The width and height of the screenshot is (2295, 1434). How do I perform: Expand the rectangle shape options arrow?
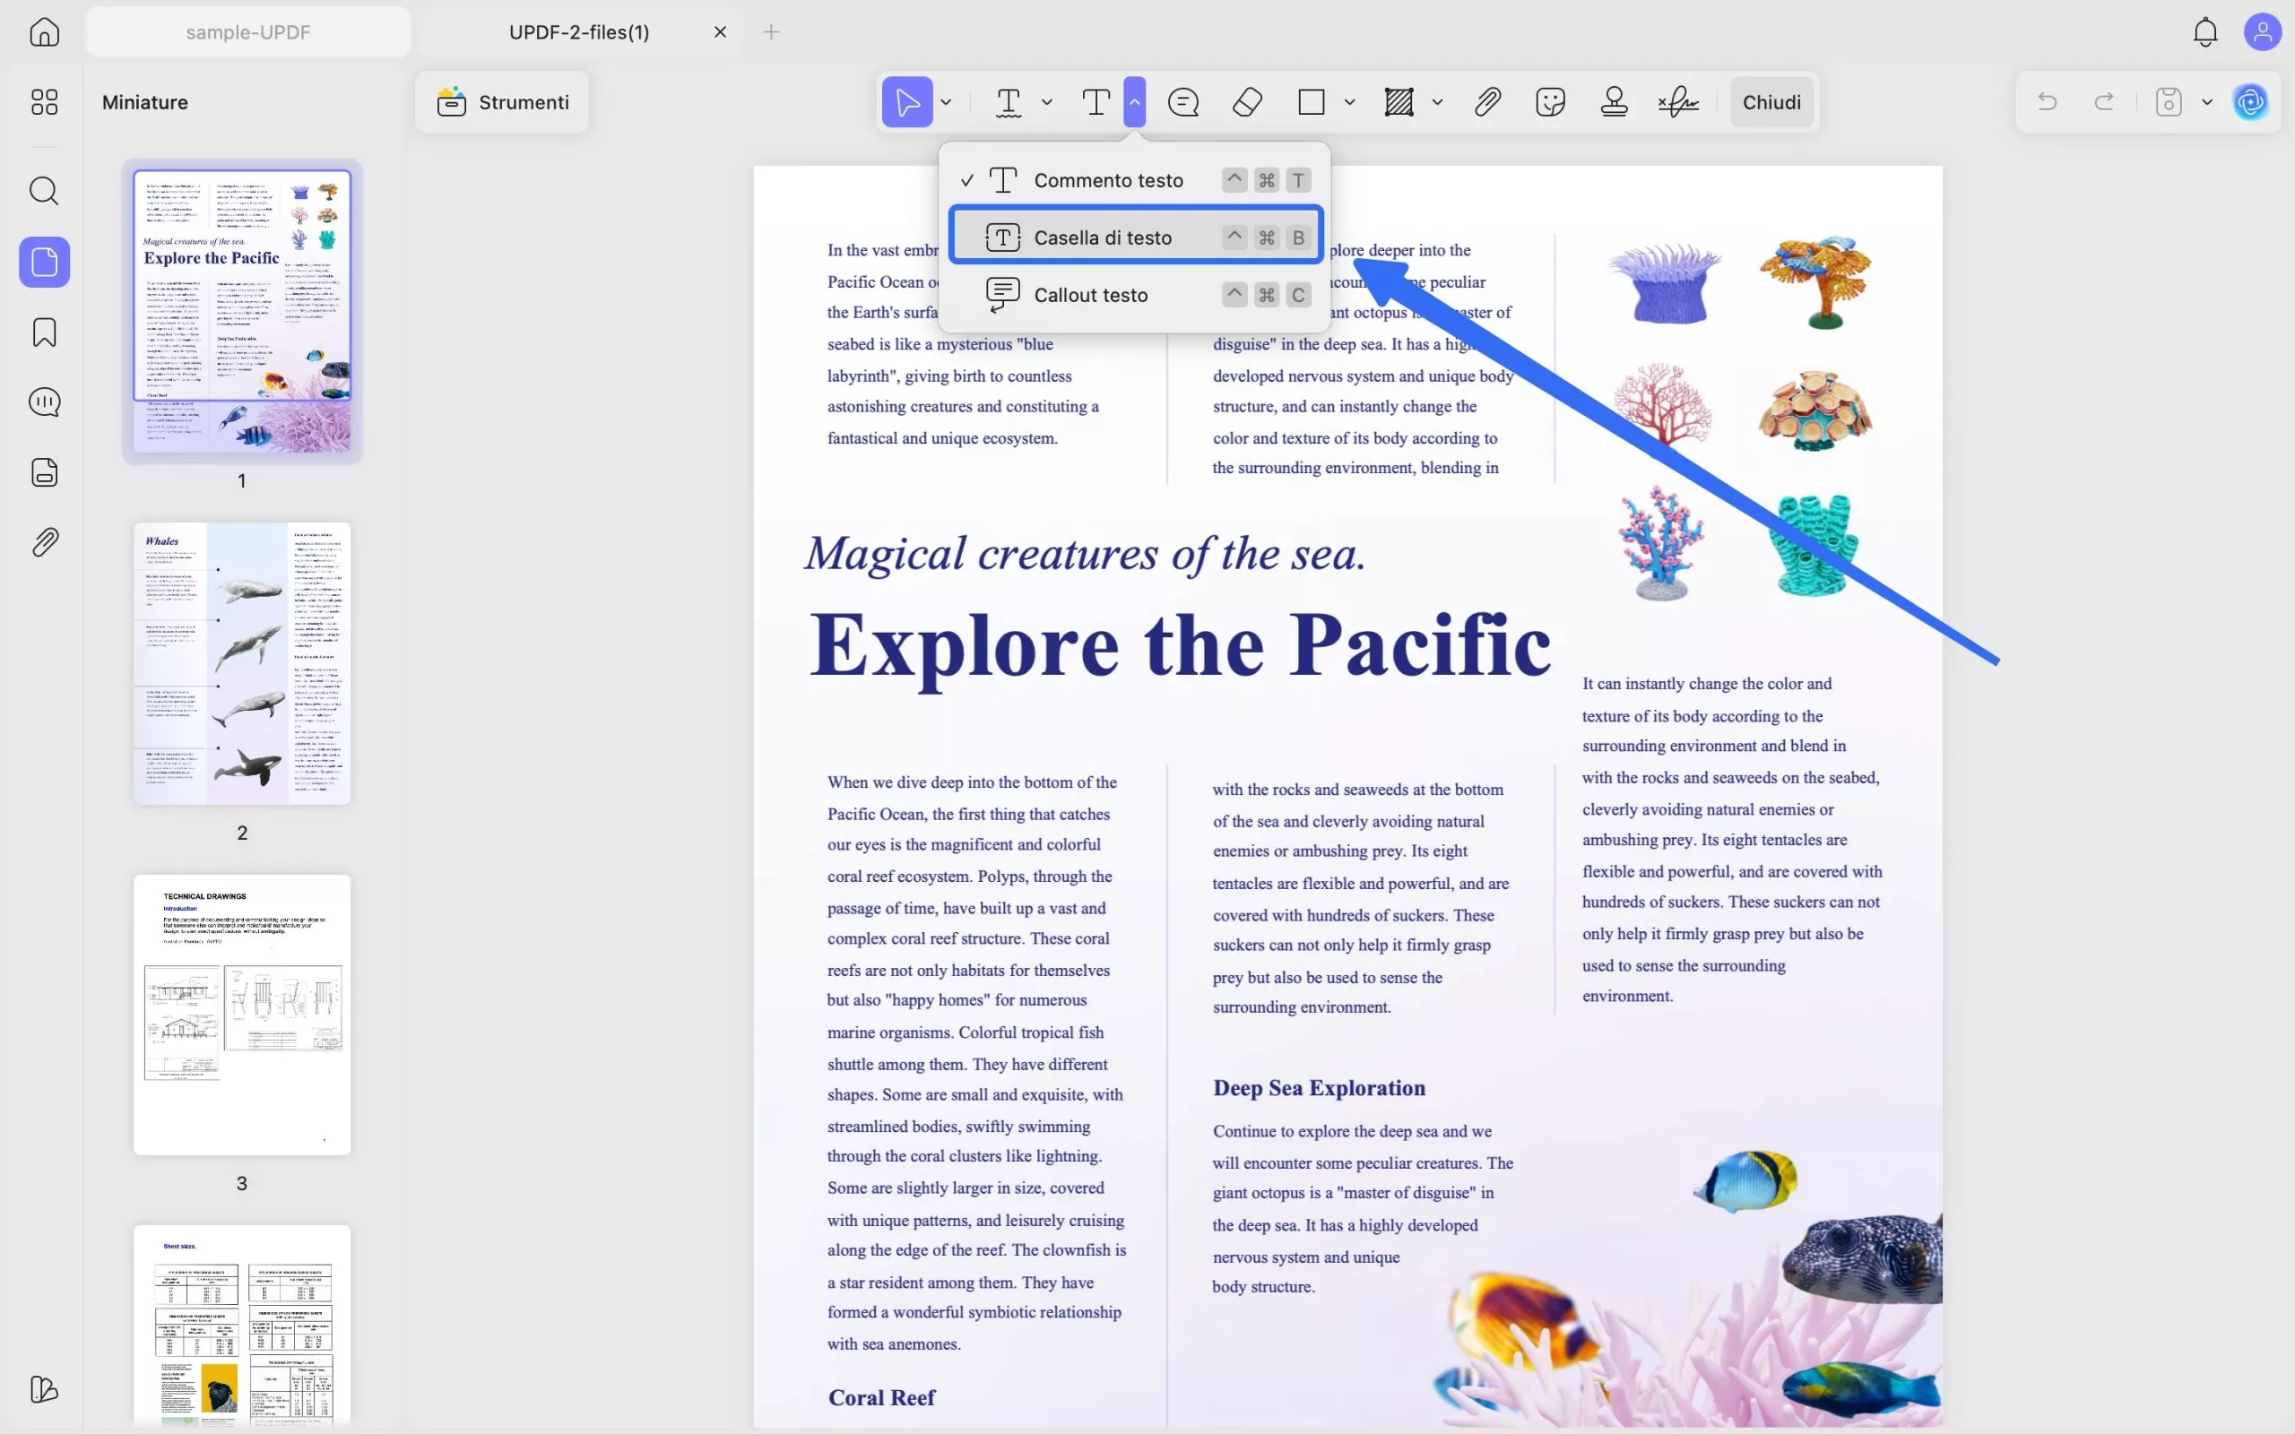(1349, 101)
